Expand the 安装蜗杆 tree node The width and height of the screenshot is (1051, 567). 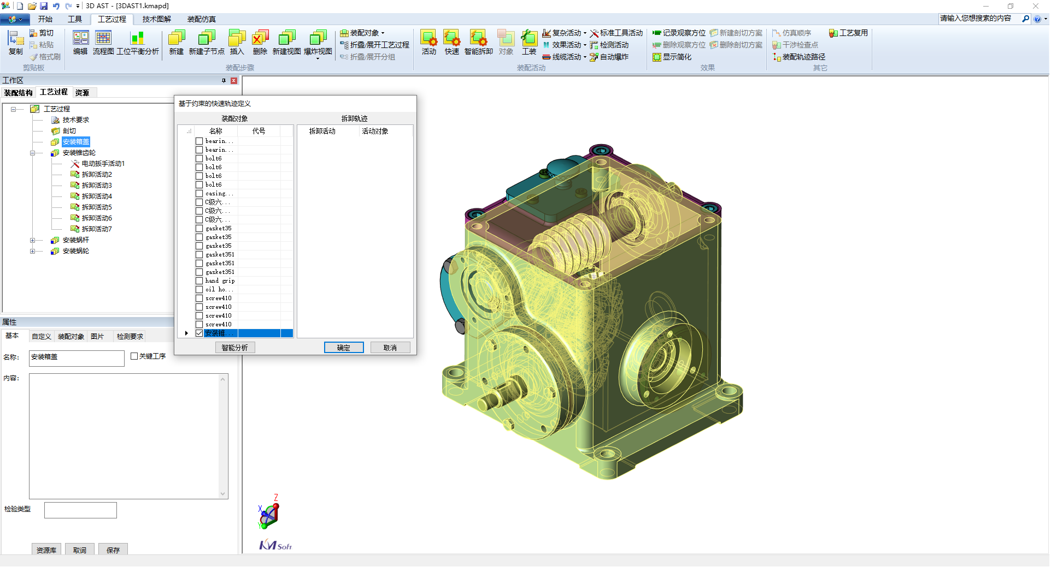pos(33,240)
